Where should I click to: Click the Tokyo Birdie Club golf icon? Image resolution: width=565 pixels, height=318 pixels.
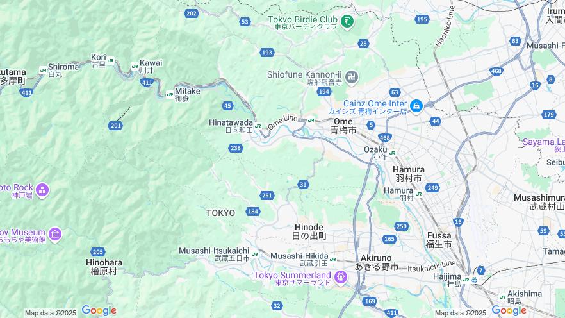347,22
